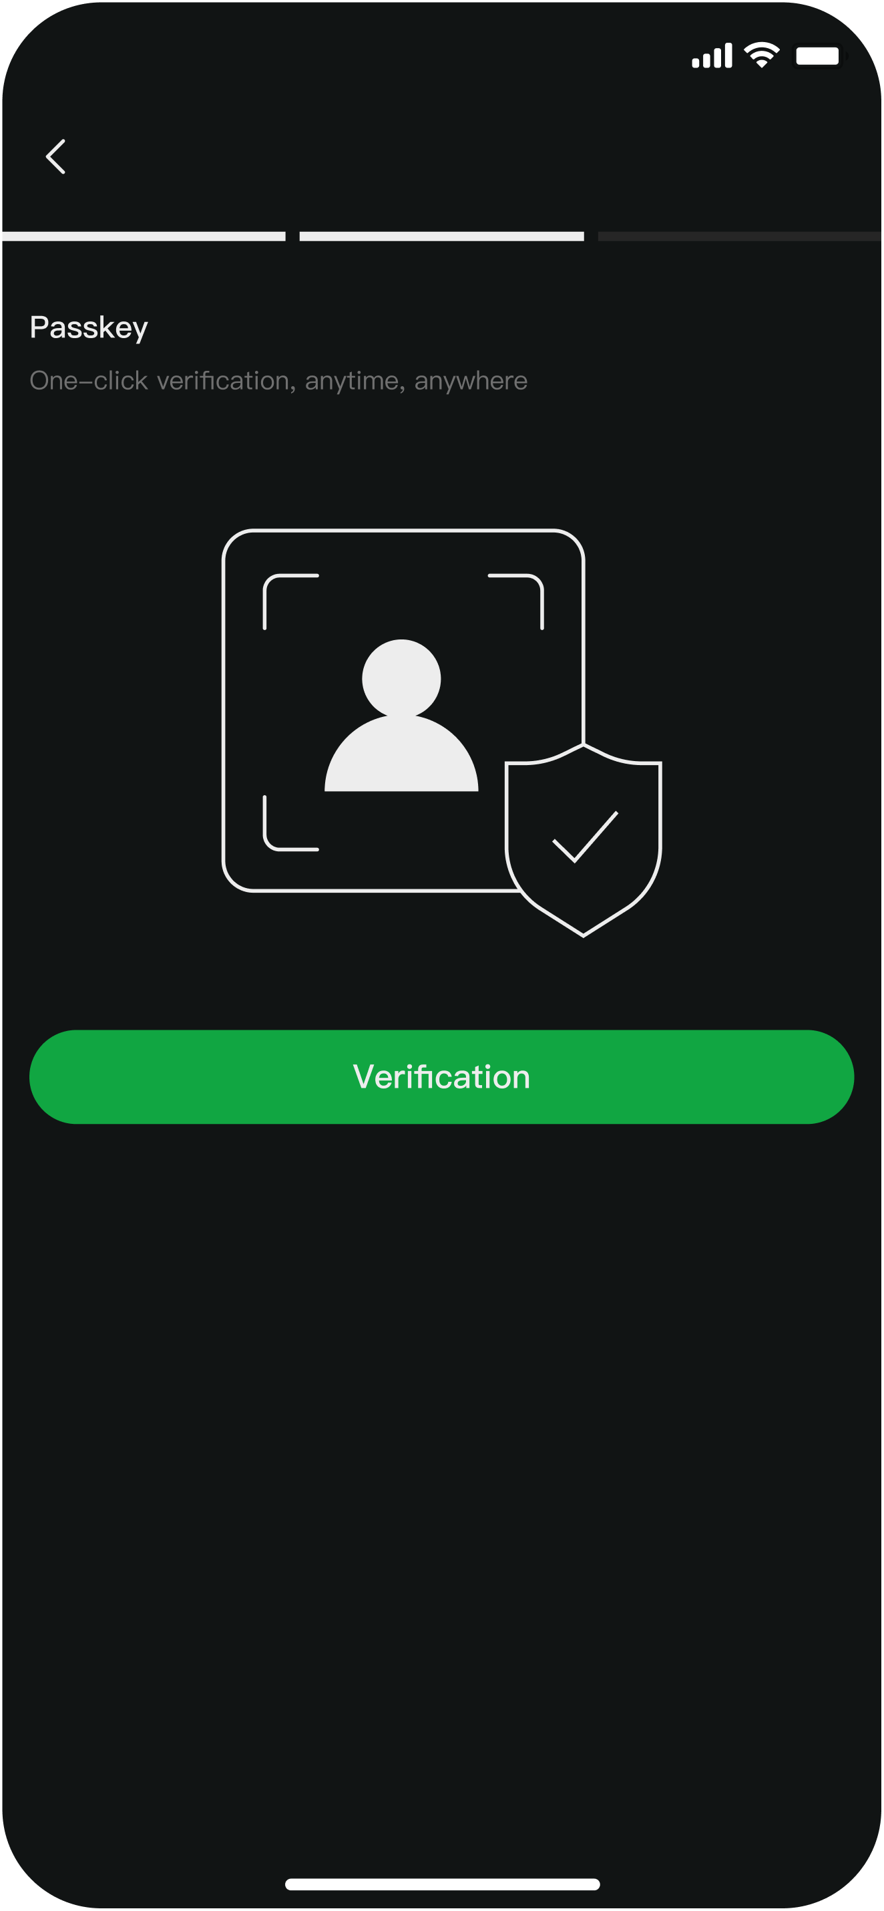Tap the checkmark inside the shield

(586, 837)
